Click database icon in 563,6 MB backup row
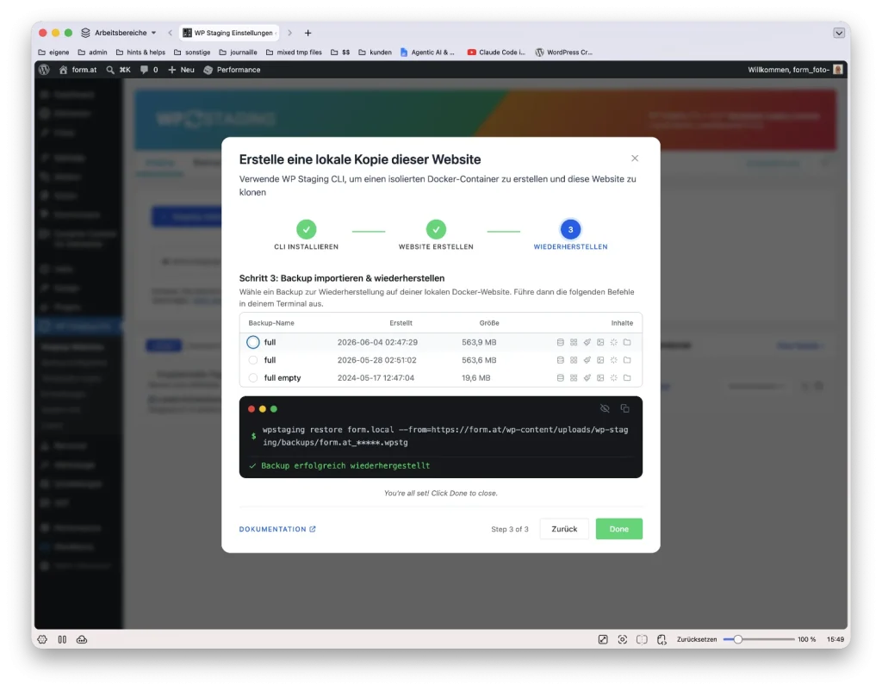The image size is (882, 690). pyautogui.click(x=560, y=360)
